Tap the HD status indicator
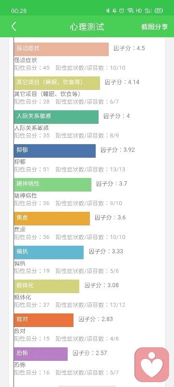The height and width of the screenshot is (387, 174). pos(139,11)
